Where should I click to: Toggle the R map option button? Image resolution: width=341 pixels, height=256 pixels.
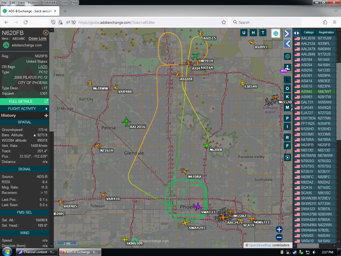pyautogui.click(x=287, y=137)
